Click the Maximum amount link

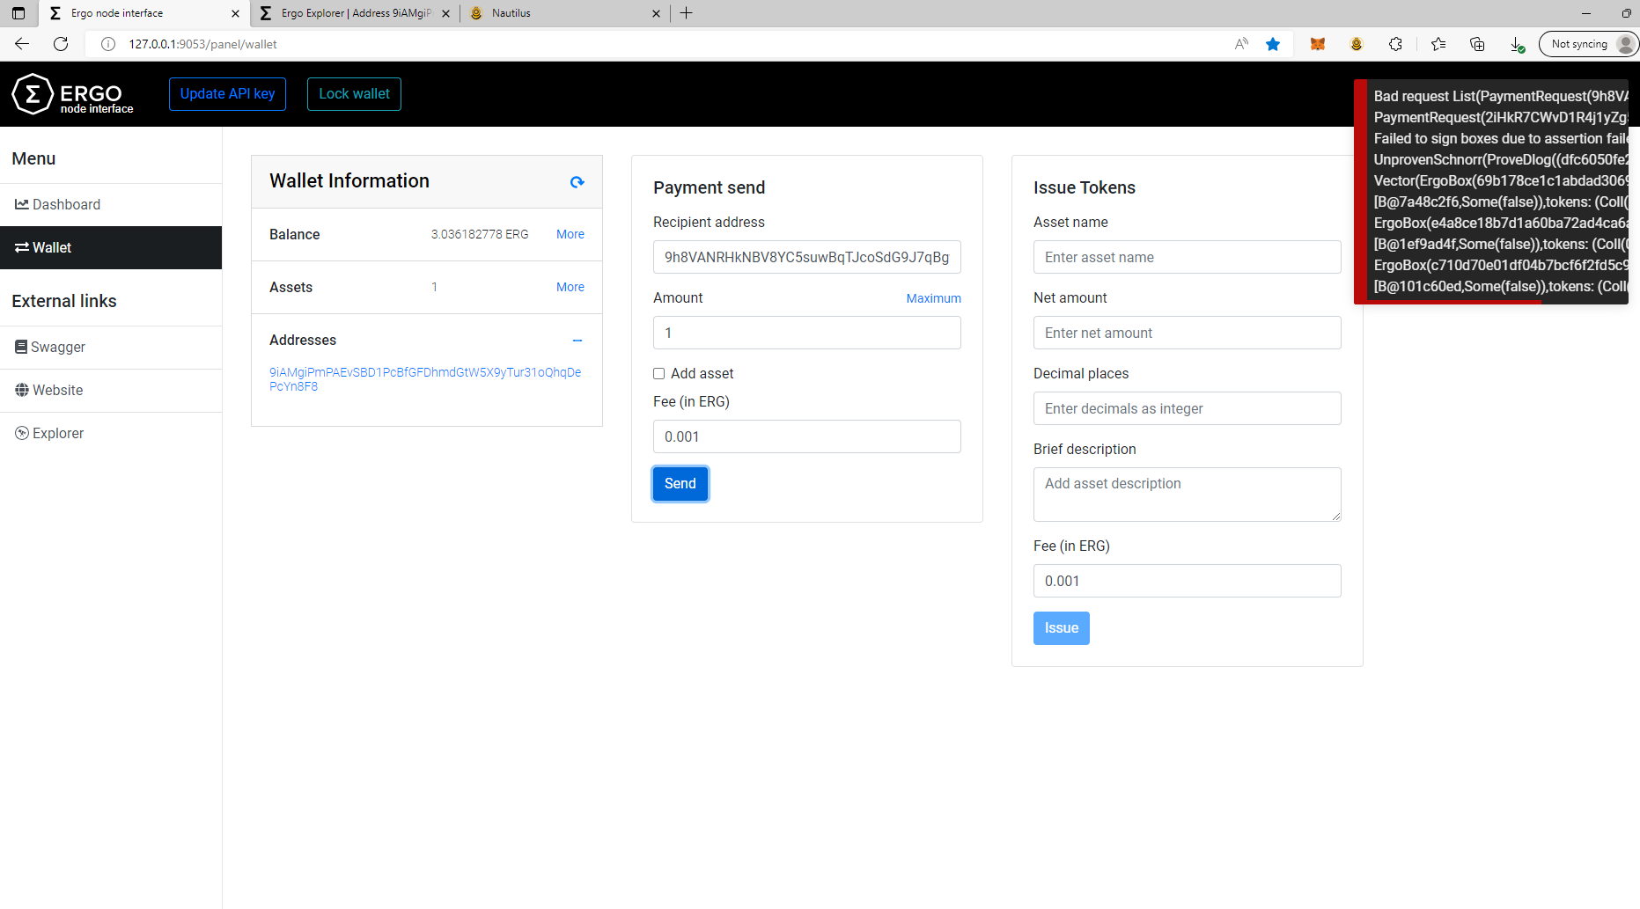[934, 299]
